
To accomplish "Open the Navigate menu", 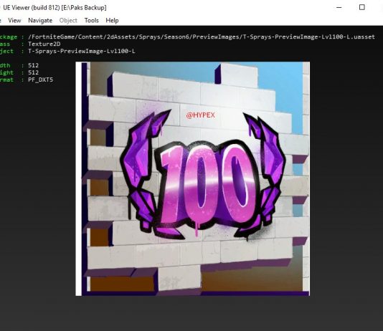I will pyautogui.click(x=40, y=21).
